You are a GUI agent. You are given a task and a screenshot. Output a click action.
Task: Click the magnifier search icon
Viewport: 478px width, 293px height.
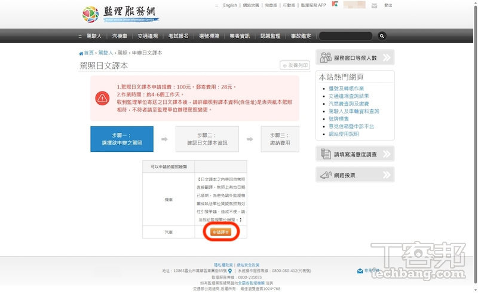(382, 36)
